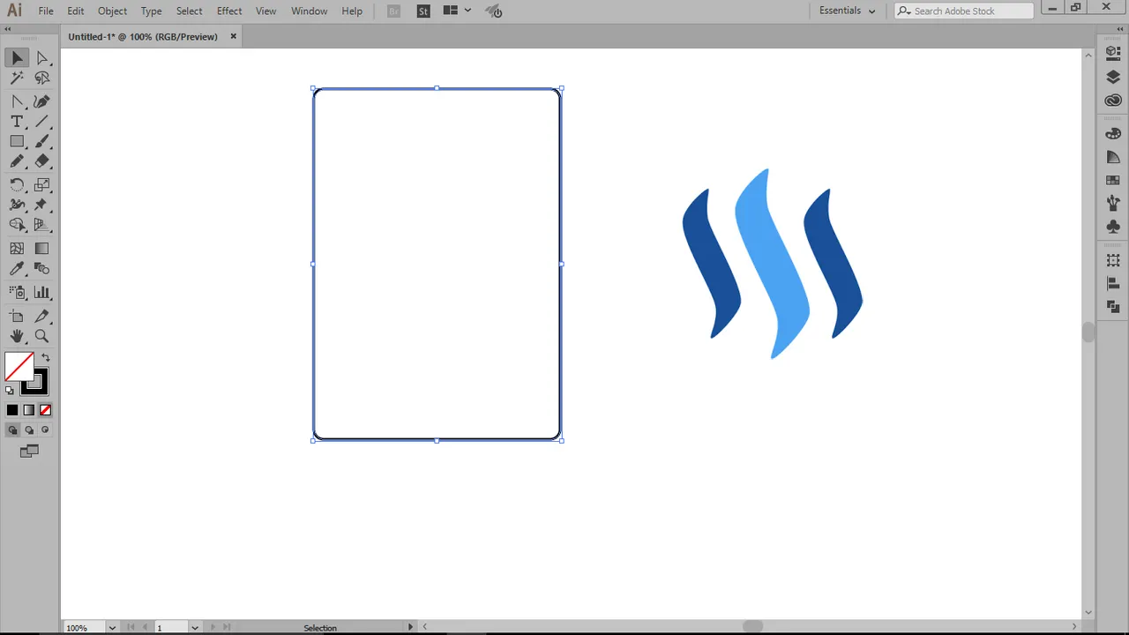This screenshot has height=635, width=1129.
Task: Pick the Eyedropper tool
Action: pyautogui.click(x=18, y=269)
